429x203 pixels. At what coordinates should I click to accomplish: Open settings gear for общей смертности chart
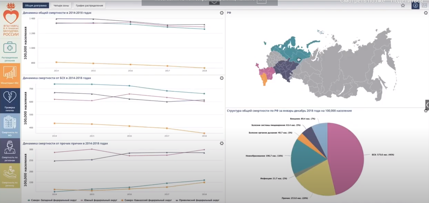[221, 13]
